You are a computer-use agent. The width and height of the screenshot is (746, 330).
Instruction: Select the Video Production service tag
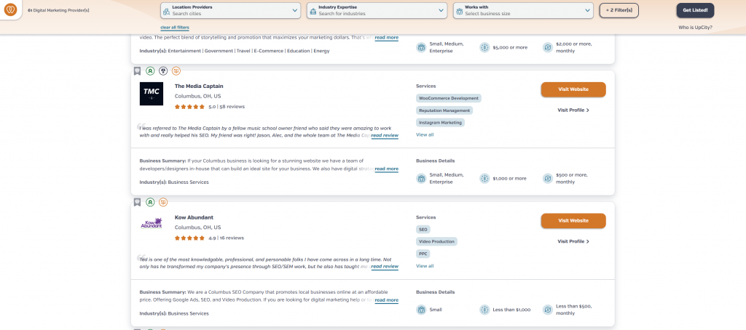coord(436,241)
